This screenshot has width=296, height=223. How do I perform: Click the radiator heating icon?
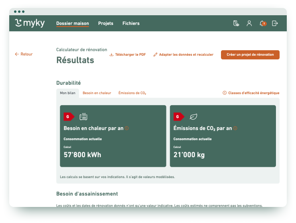(x=83, y=116)
